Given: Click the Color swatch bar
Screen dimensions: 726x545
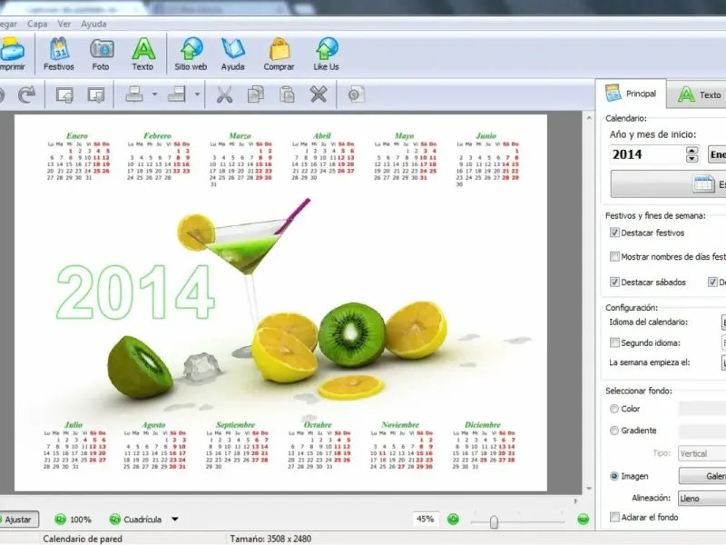Looking at the screenshot, I should click(x=702, y=409).
